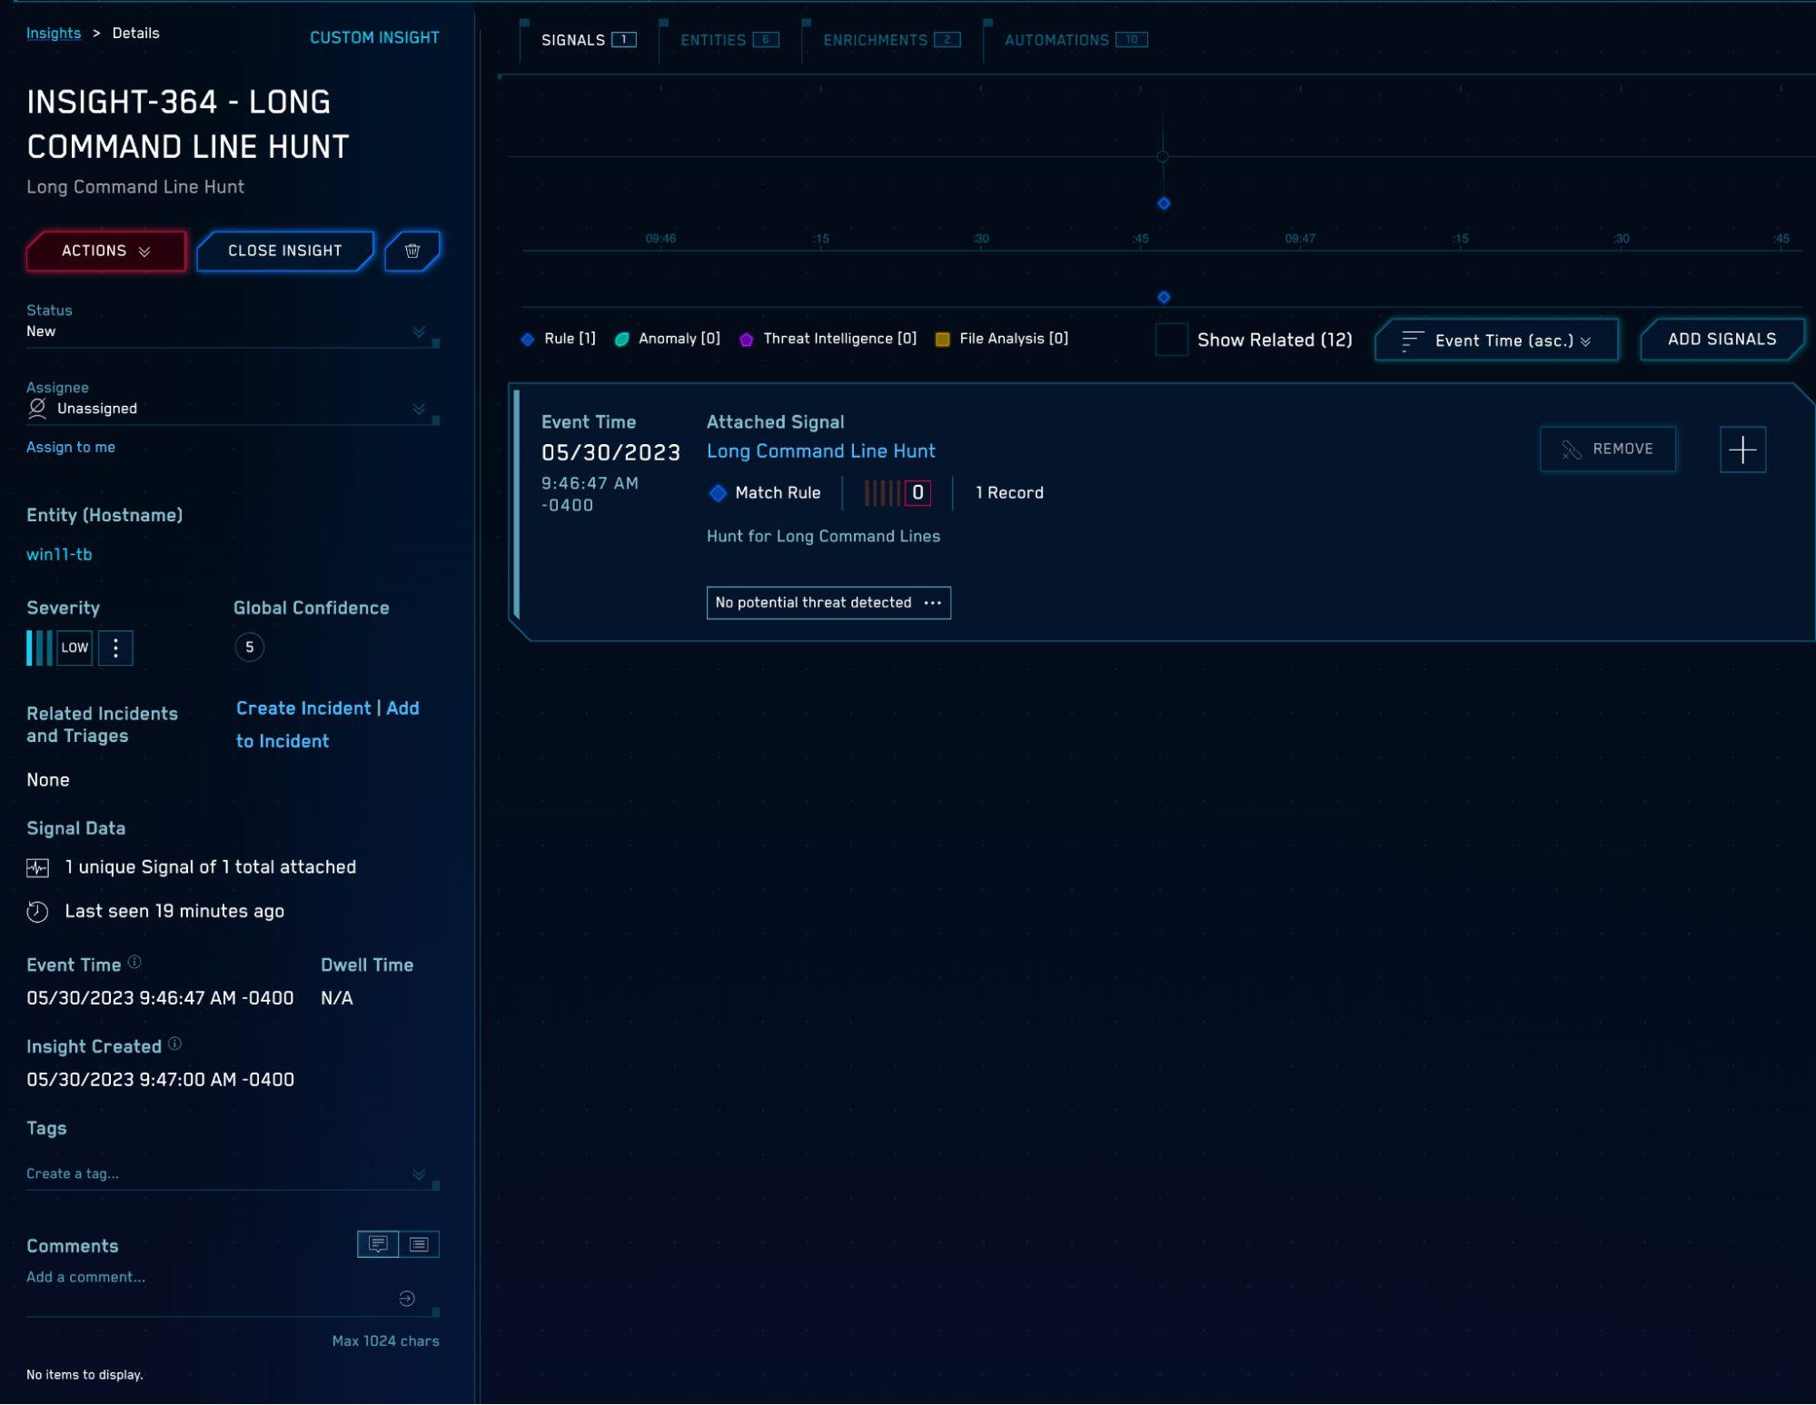Click the trash icon to delete the insight
Viewport: 1816px width, 1405px height.
pos(412,251)
